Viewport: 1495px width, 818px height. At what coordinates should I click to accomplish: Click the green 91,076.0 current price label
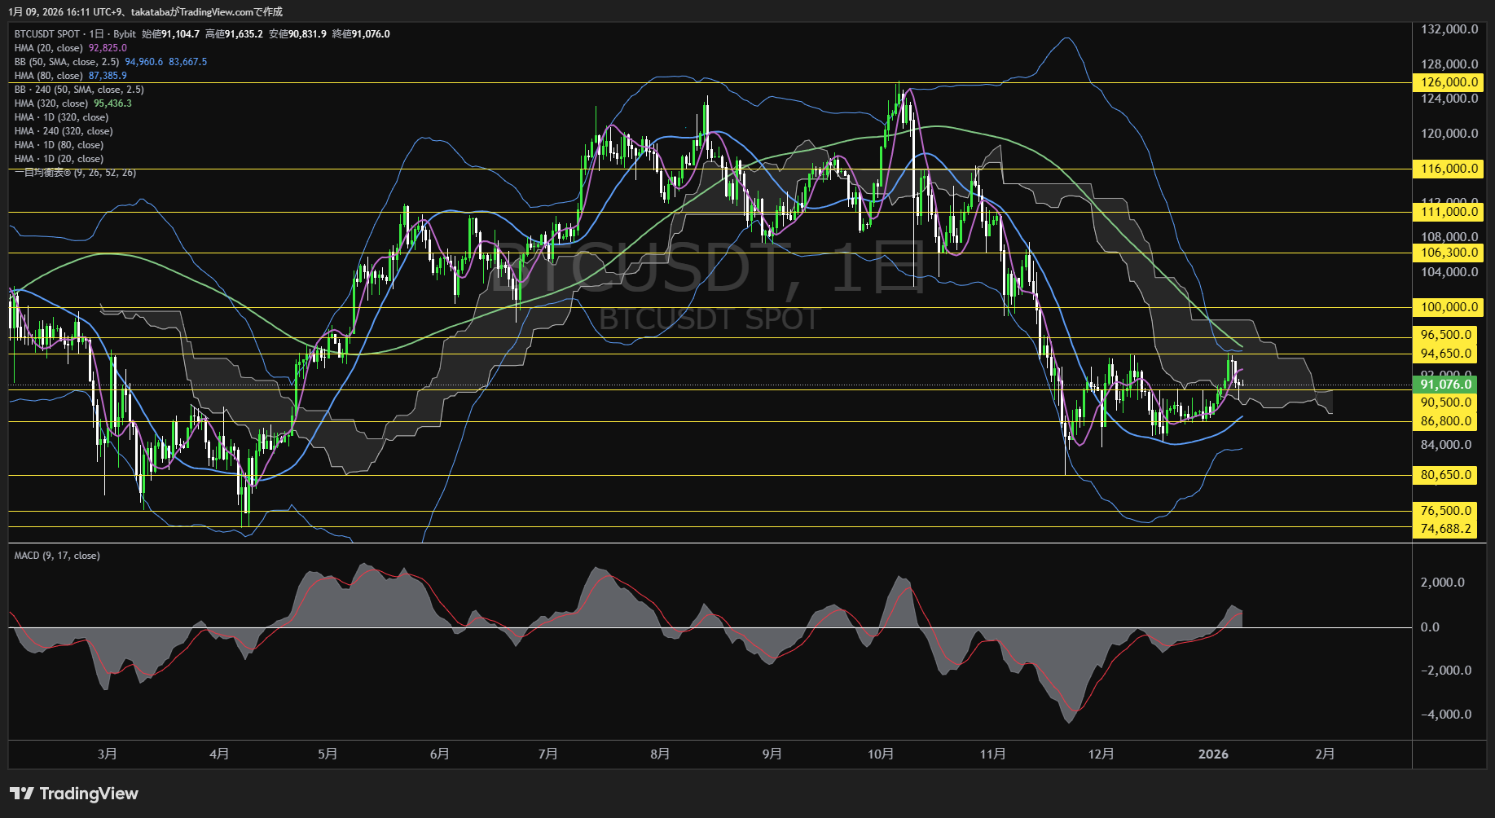pyautogui.click(x=1444, y=385)
